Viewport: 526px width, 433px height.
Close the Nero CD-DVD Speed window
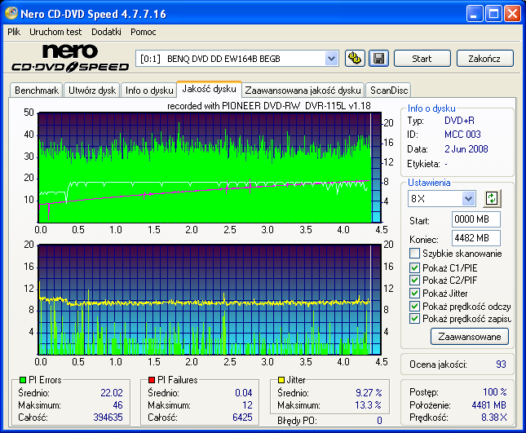pyautogui.click(x=512, y=14)
